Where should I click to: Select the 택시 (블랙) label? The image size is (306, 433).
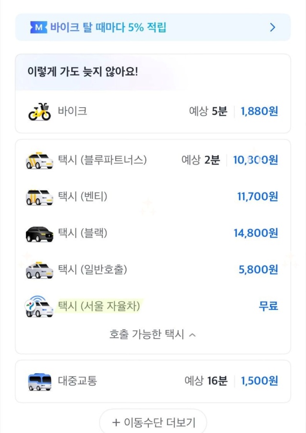click(x=82, y=233)
